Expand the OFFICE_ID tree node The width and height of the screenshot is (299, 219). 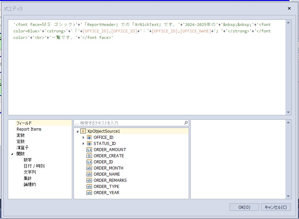pos(83,137)
